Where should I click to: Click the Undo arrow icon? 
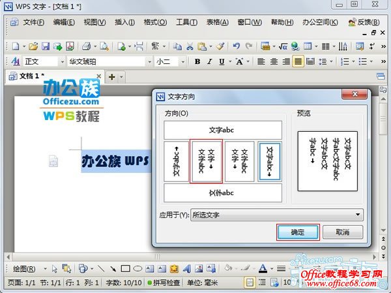click(x=236, y=46)
